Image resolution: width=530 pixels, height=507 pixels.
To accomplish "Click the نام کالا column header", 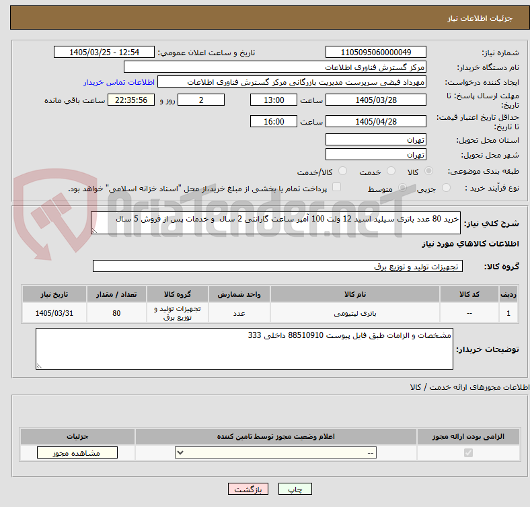I will [355, 294].
